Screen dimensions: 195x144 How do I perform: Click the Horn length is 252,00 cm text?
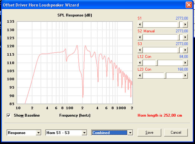coord(160,115)
